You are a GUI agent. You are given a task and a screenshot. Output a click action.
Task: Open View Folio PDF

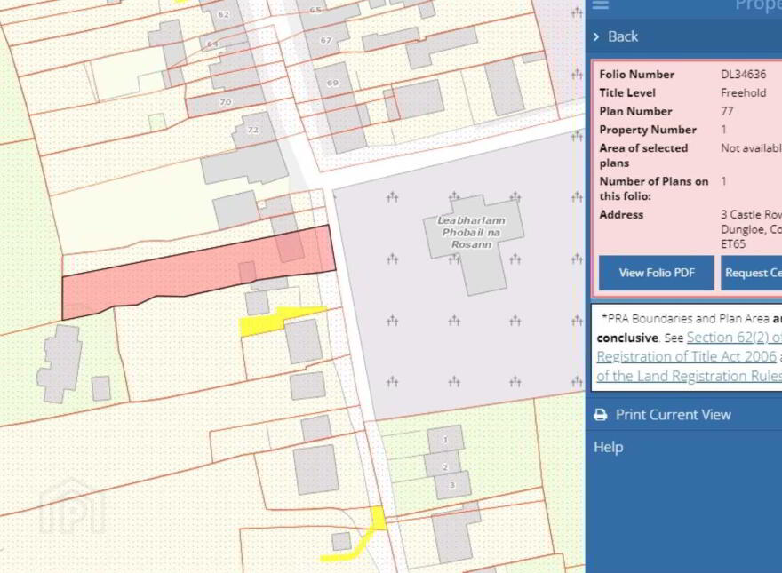coord(657,273)
